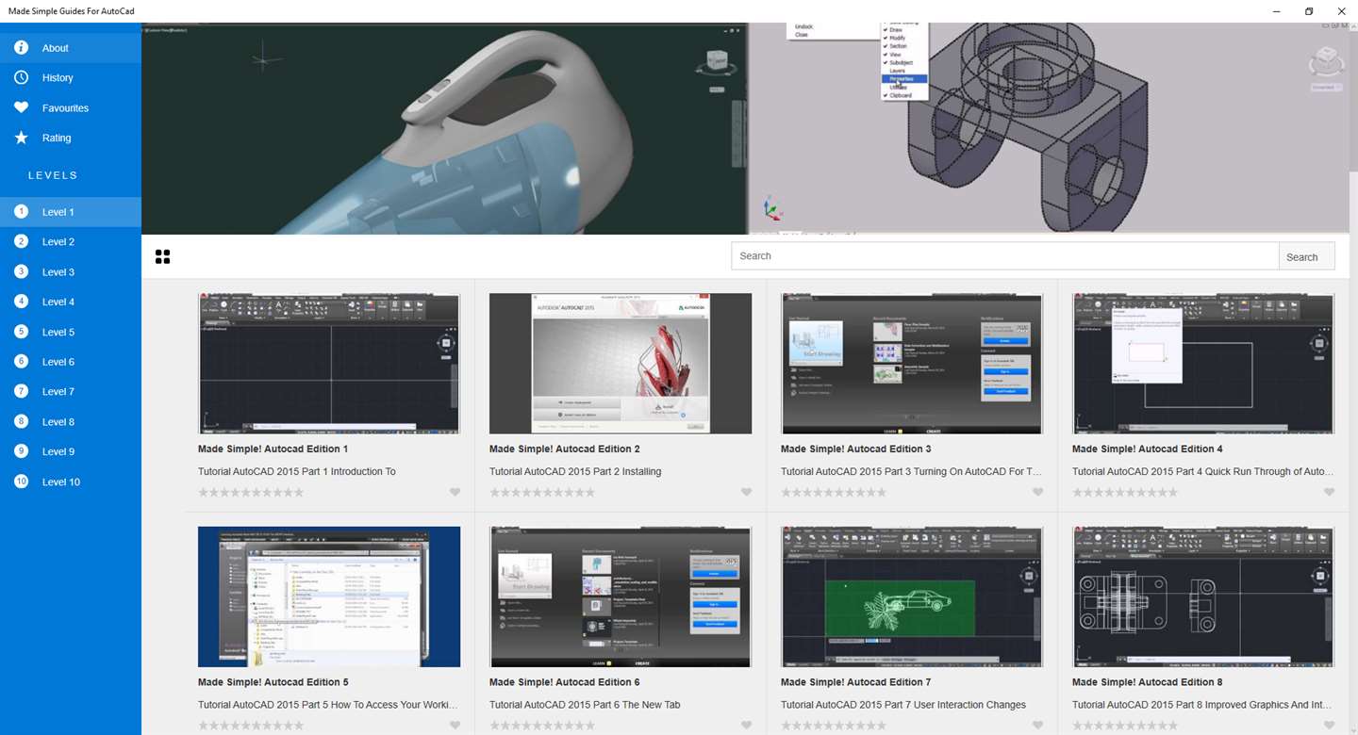1358x735 pixels.
Task: Rate Autocad Edition 4 using star bar
Action: pyautogui.click(x=1125, y=492)
